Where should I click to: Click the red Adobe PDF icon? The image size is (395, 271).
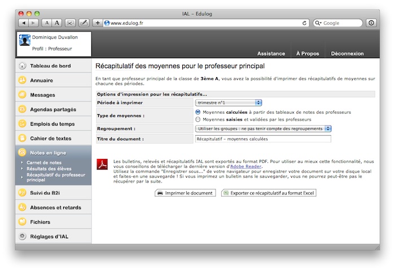[x=103, y=165]
